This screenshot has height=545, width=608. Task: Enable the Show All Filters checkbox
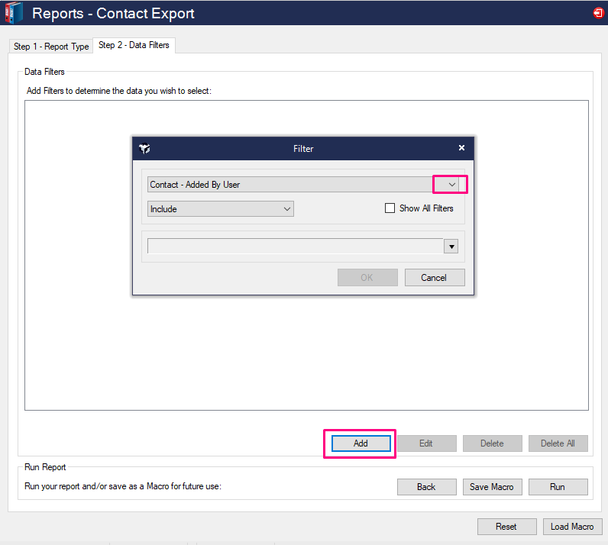click(x=390, y=208)
